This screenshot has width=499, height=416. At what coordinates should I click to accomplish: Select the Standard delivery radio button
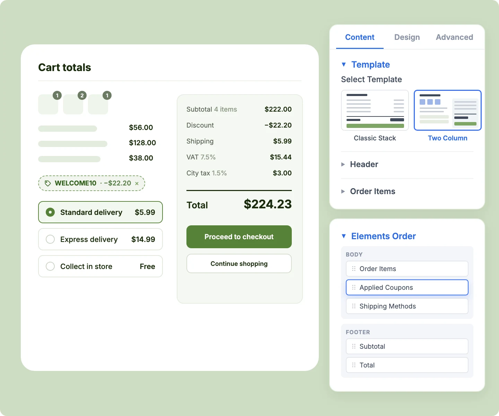pyautogui.click(x=50, y=212)
